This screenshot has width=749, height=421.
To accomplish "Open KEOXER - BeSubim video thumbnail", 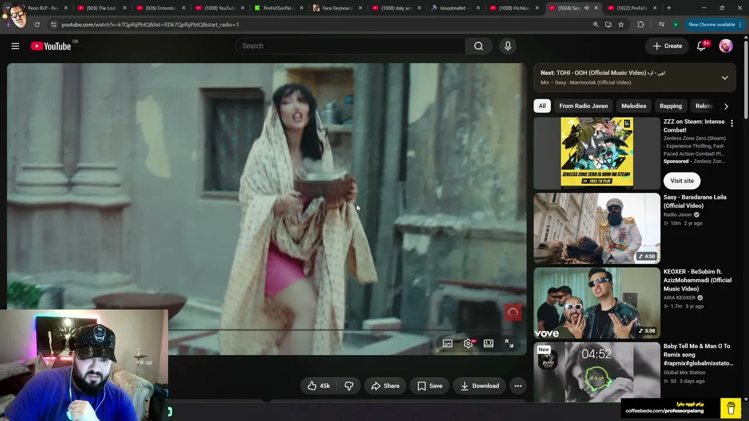I will pos(597,303).
